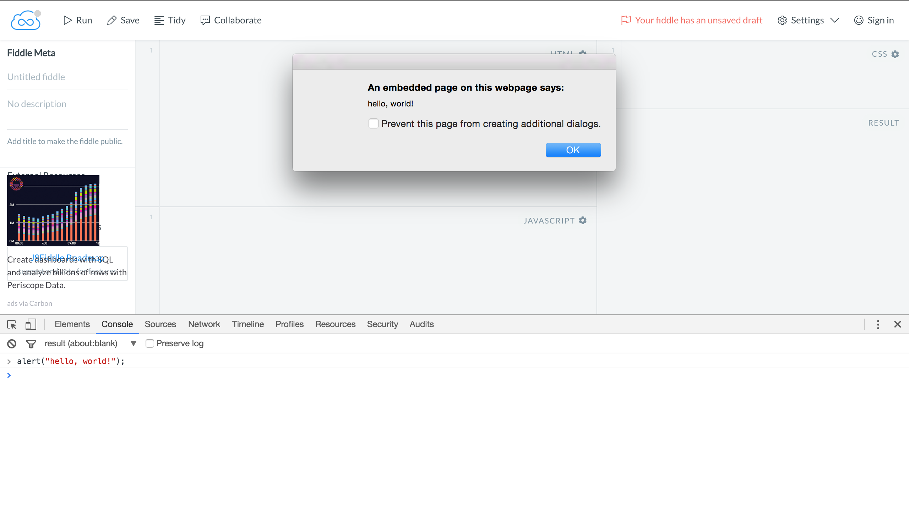Click in the CSS editor area
This screenshot has height=518, width=909.
765,74
